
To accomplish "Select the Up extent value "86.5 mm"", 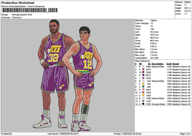I will pos(154,38).
